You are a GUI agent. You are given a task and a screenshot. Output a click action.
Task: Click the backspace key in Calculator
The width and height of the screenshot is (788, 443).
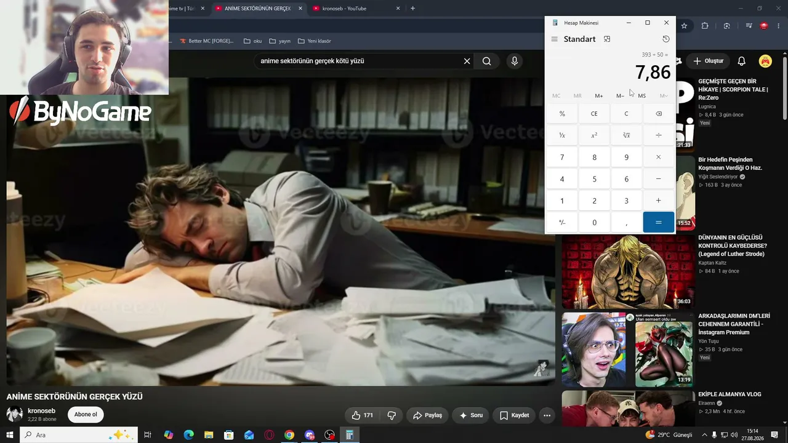658,113
